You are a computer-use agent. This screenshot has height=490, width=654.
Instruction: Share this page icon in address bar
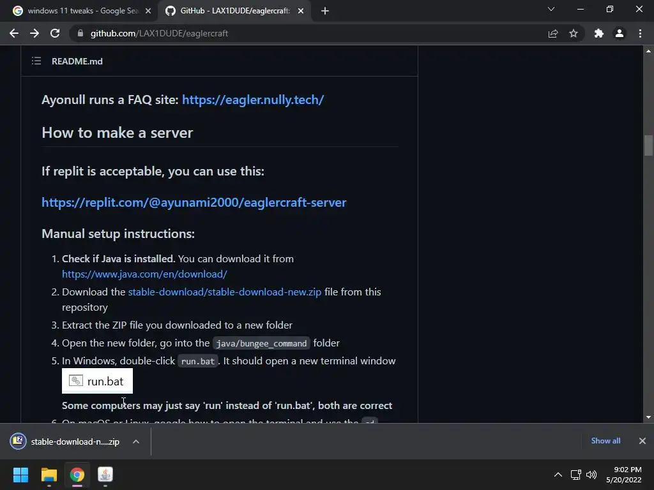(553, 33)
